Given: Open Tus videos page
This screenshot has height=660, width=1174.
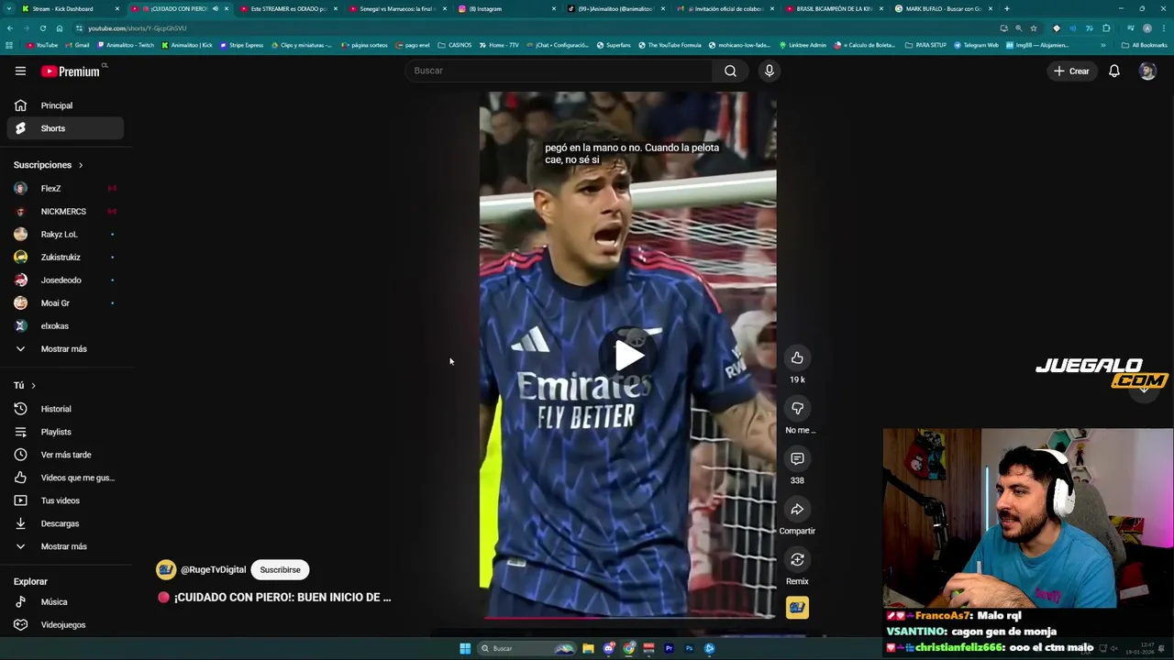Looking at the screenshot, I should pyautogui.click(x=65, y=500).
